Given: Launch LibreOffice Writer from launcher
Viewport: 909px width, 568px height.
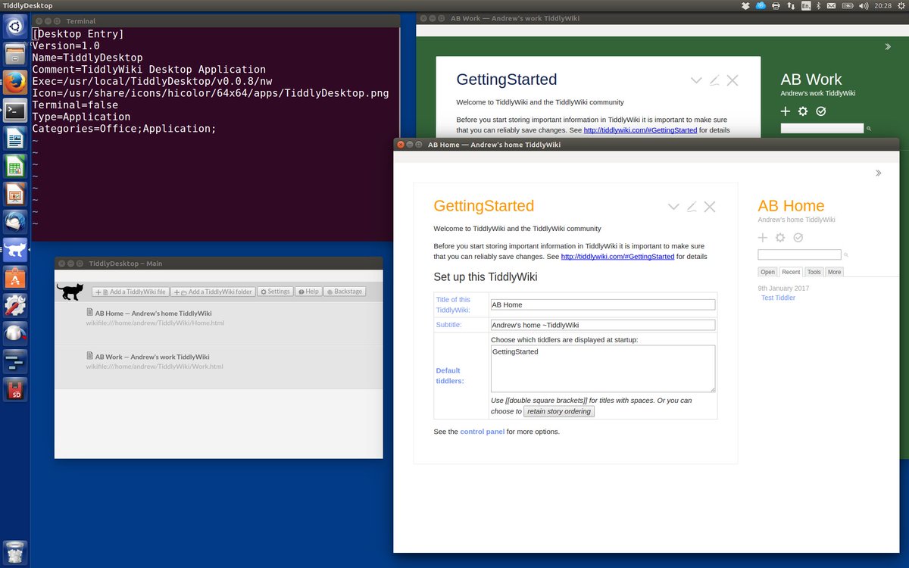Looking at the screenshot, I should (x=15, y=138).
